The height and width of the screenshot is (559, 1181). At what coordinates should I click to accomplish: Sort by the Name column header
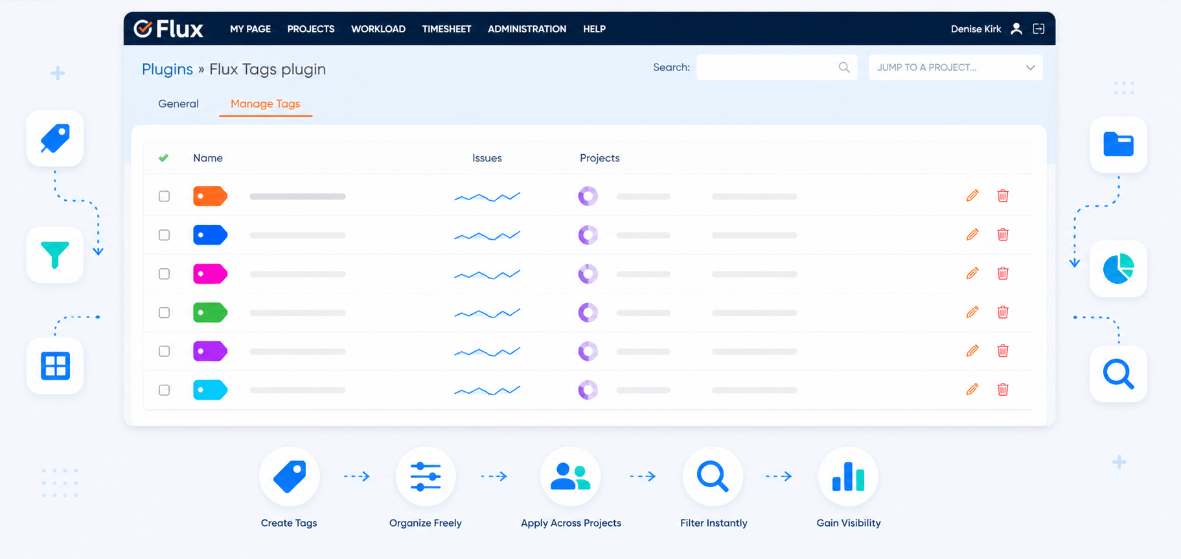point(208,158)
